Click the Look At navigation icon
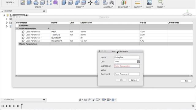Image resolution: width=196 pixels, height=110 pixels. pos(85,100)
